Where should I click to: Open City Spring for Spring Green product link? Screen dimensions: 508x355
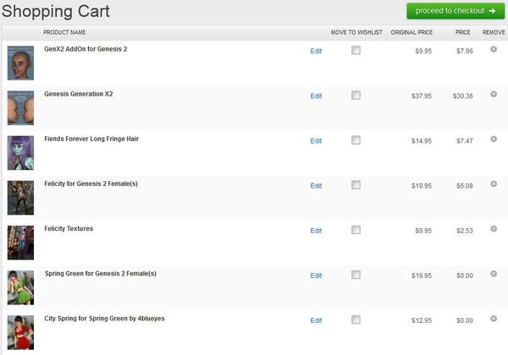coord(104,319)
